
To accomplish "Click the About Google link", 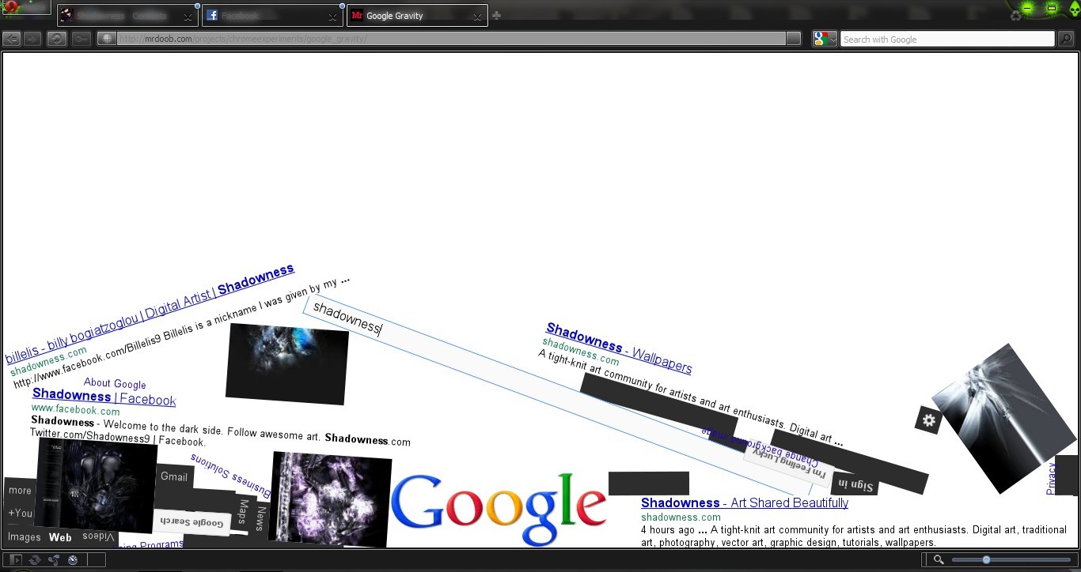I will point(115,384).
